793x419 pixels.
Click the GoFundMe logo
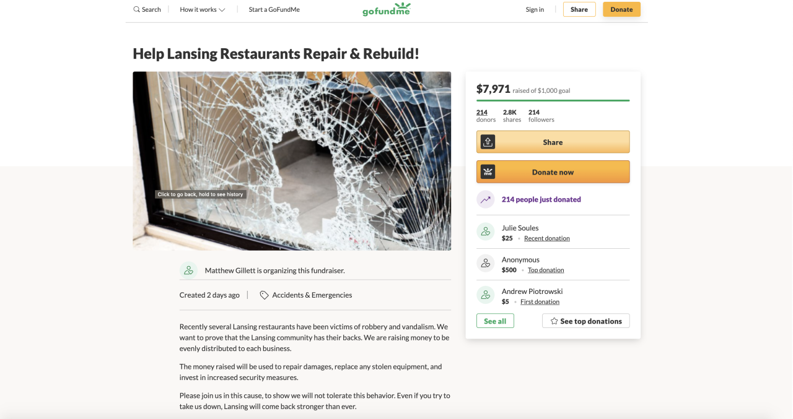[387, 9]
